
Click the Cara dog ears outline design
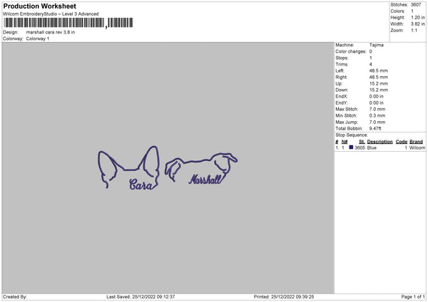point(128,167)
